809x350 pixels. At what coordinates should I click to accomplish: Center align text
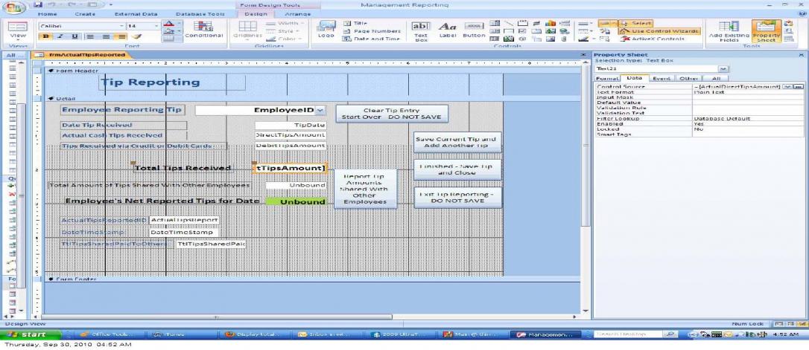pyautogui.click(x=106, y=36)
